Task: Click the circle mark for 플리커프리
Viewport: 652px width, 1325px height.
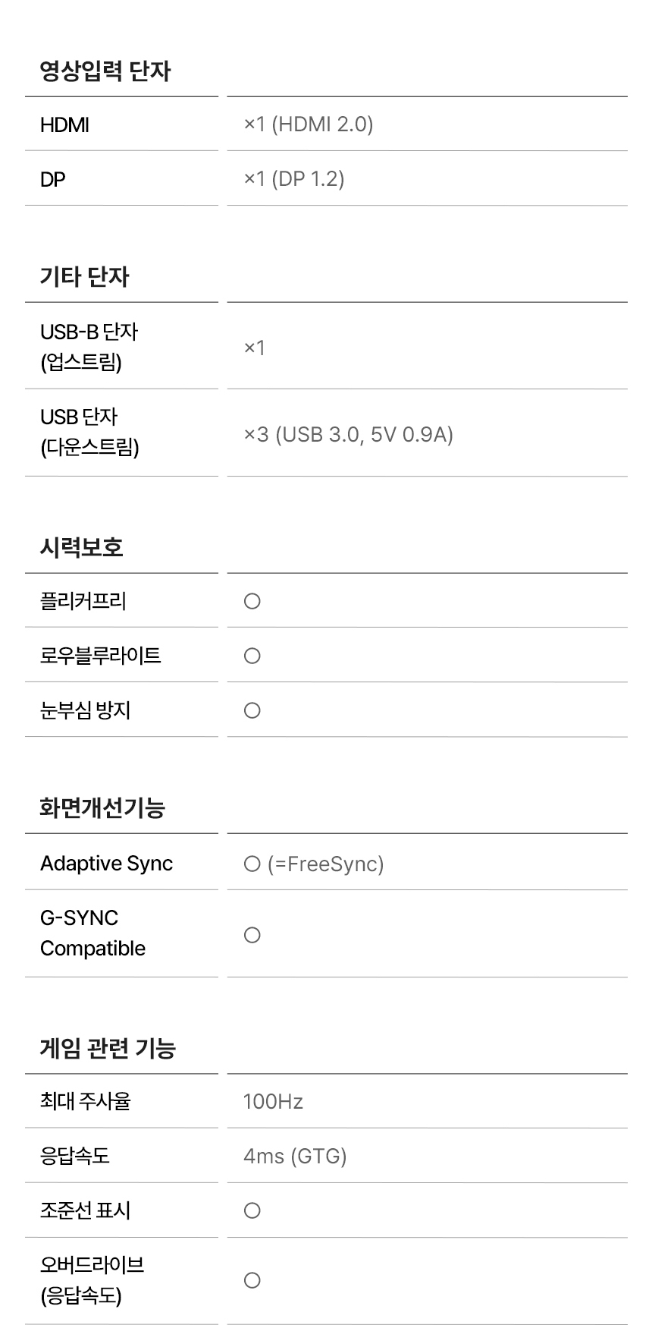Action: pyautogui.click(x=252, y=602)
